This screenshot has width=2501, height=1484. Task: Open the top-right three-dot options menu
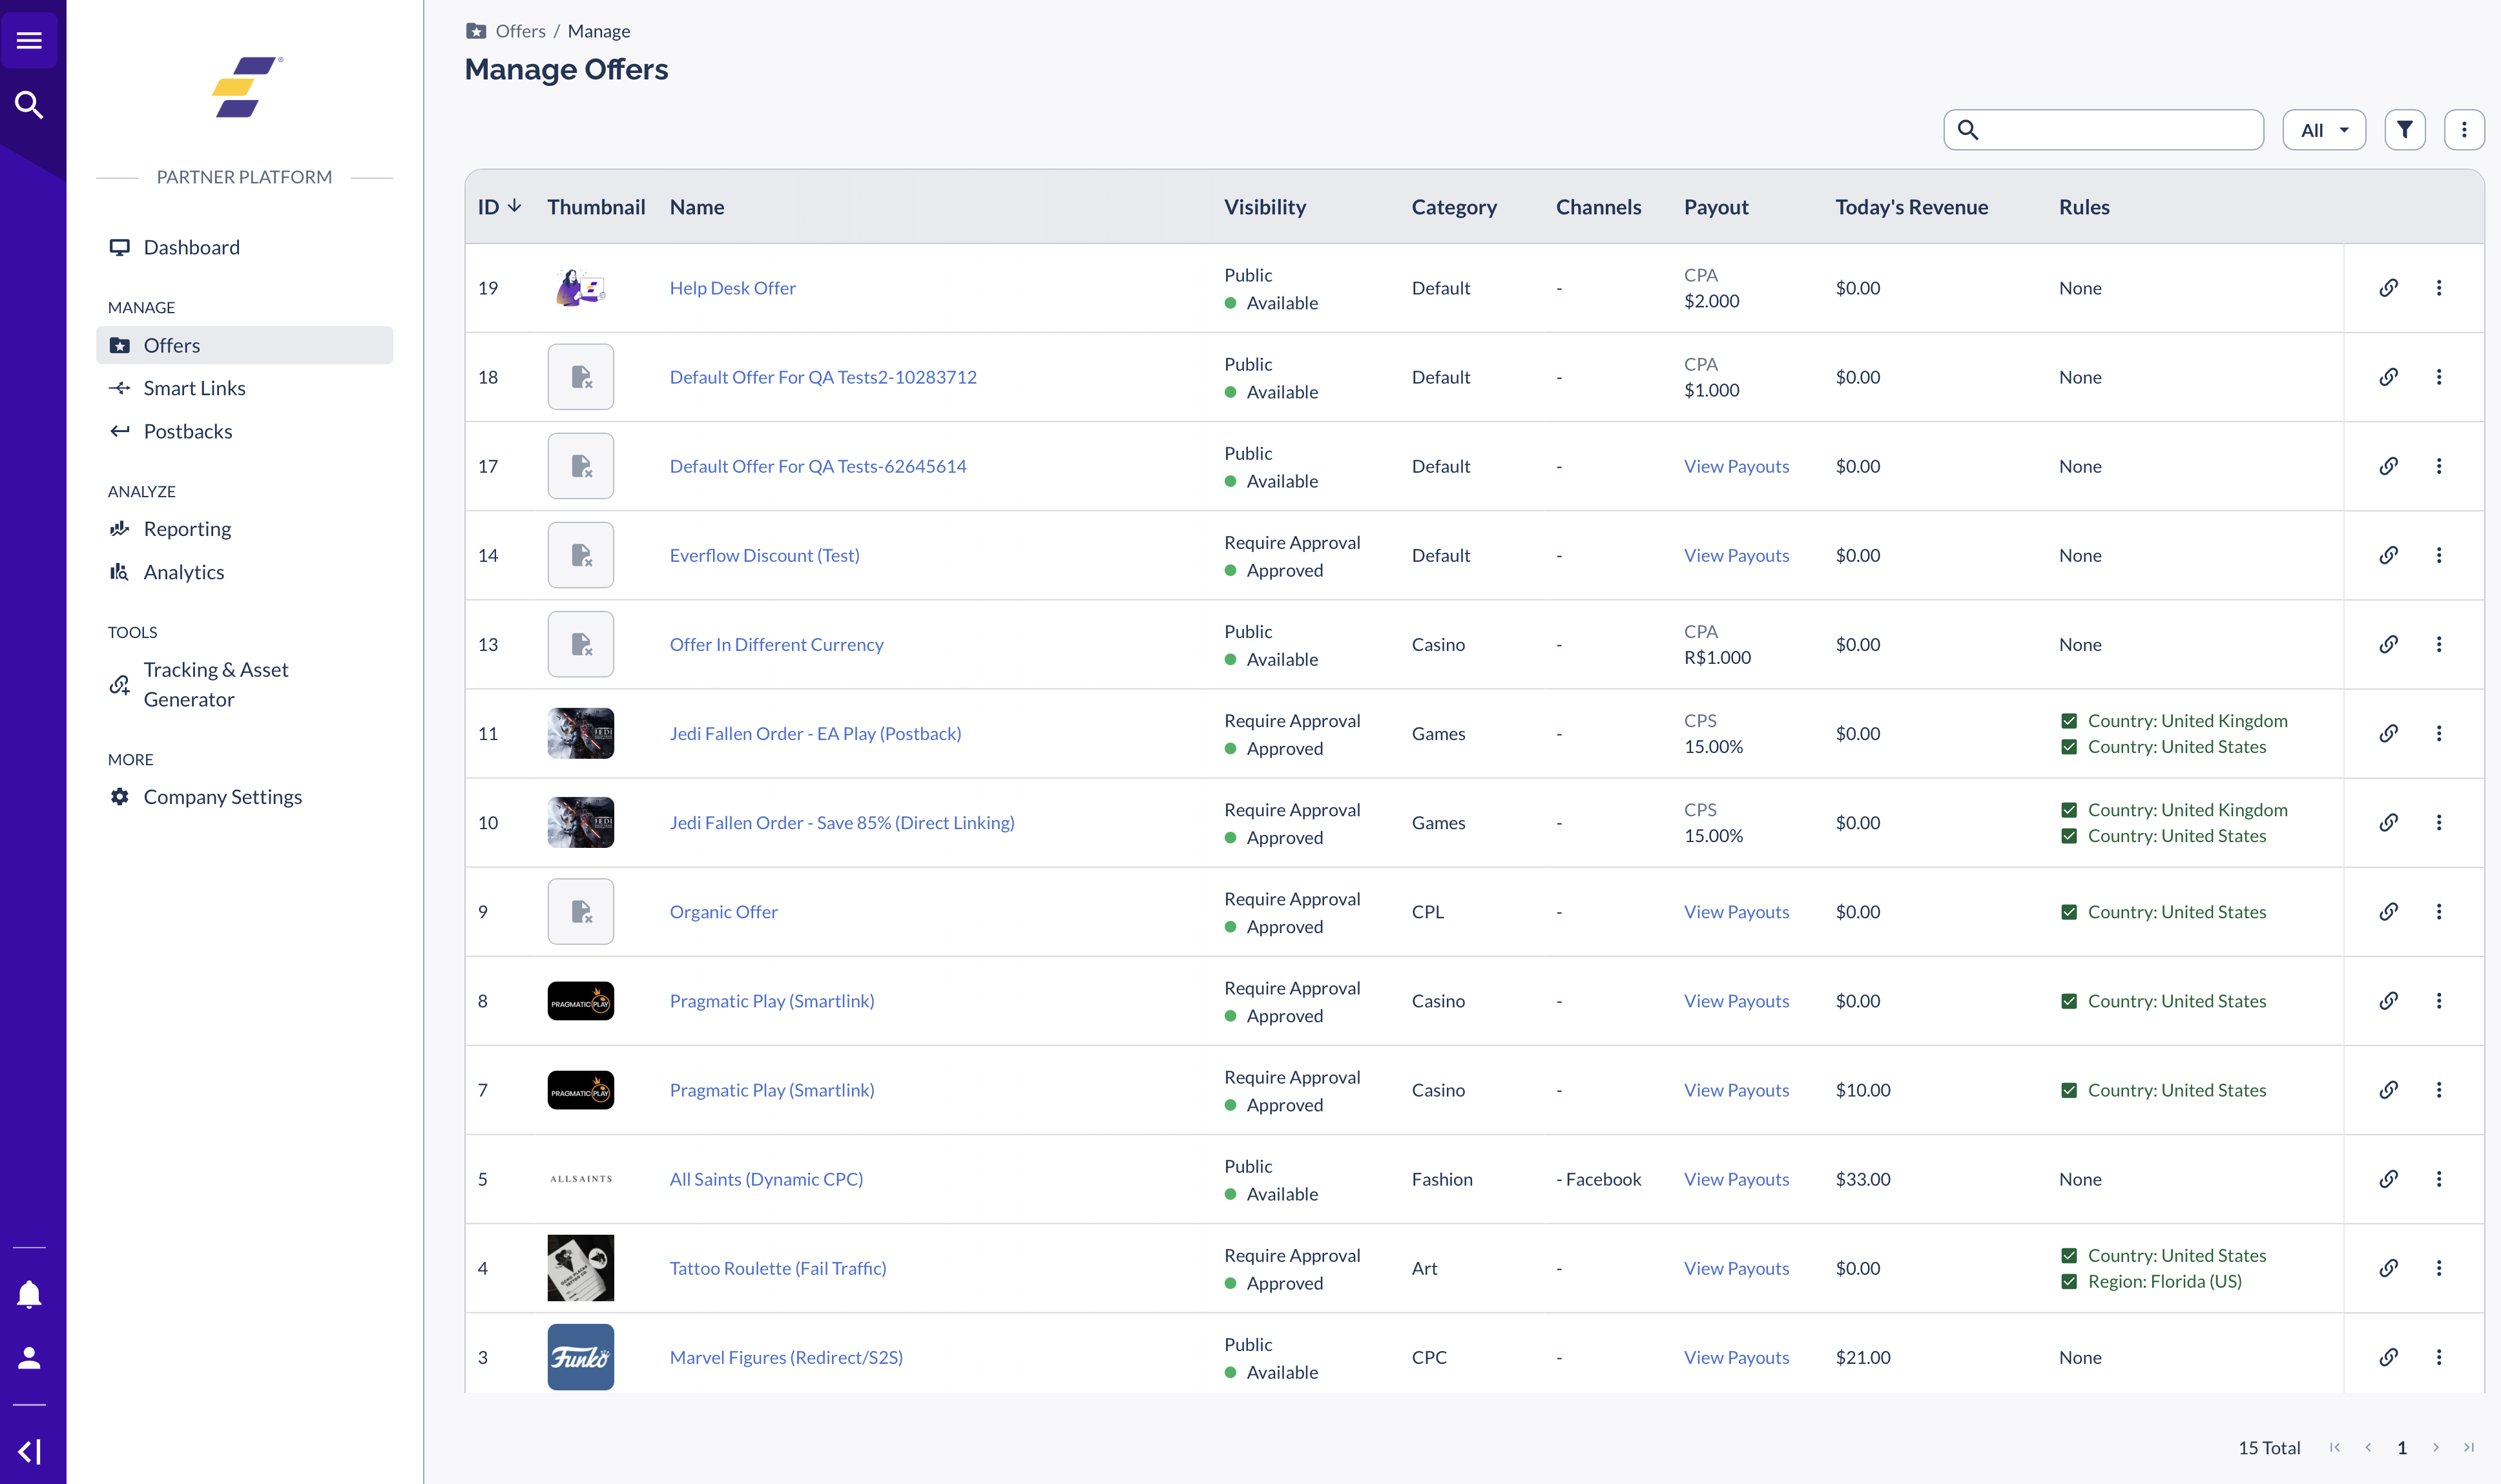(x=2465, y=129)
